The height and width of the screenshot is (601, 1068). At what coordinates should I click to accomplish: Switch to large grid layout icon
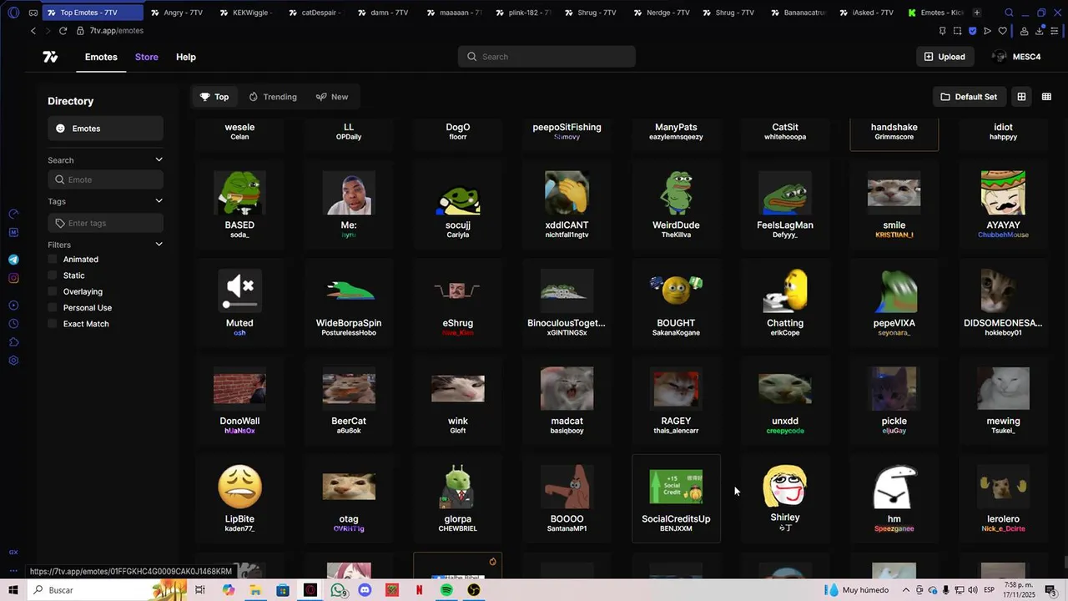click(1021, 97)
